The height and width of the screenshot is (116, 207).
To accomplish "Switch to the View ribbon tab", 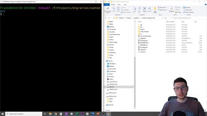I will pyautogui.click(x=125, y=5).
